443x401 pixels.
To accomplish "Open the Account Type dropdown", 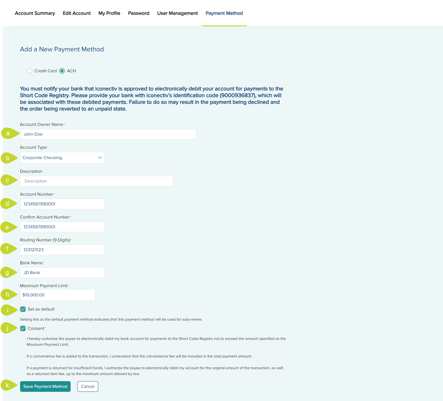I will pyautogui.click(x=62, y=158).
